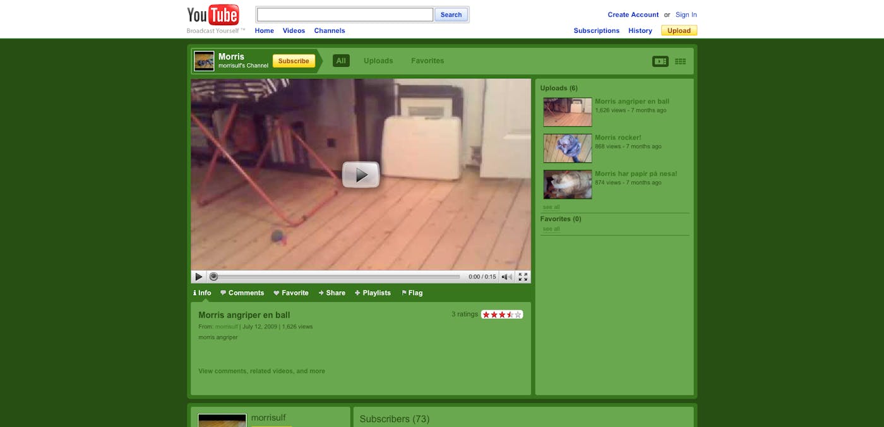Viewport: 884px width, 427px height.
Task: Open the Playlists tab under the video
Action: pyautogui.click(x=373, y=293)
